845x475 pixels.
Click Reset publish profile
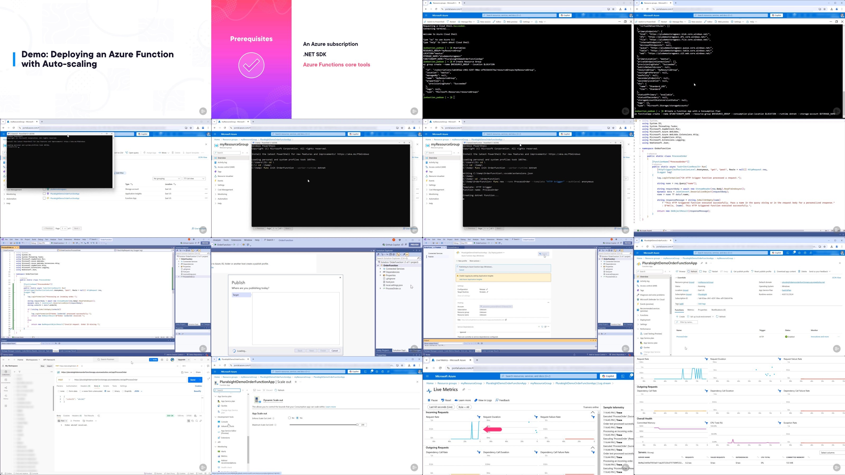[x=762, y=272]
